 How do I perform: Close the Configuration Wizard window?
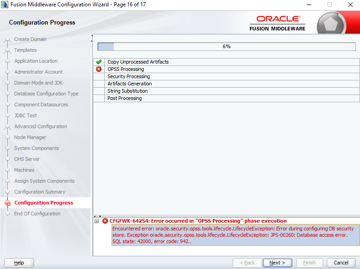click(350, 5)
